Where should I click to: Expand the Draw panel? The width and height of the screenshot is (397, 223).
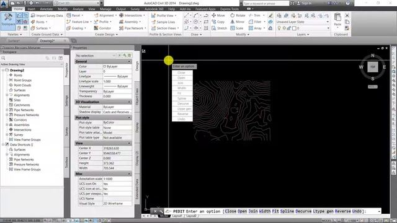coord(196,35)
